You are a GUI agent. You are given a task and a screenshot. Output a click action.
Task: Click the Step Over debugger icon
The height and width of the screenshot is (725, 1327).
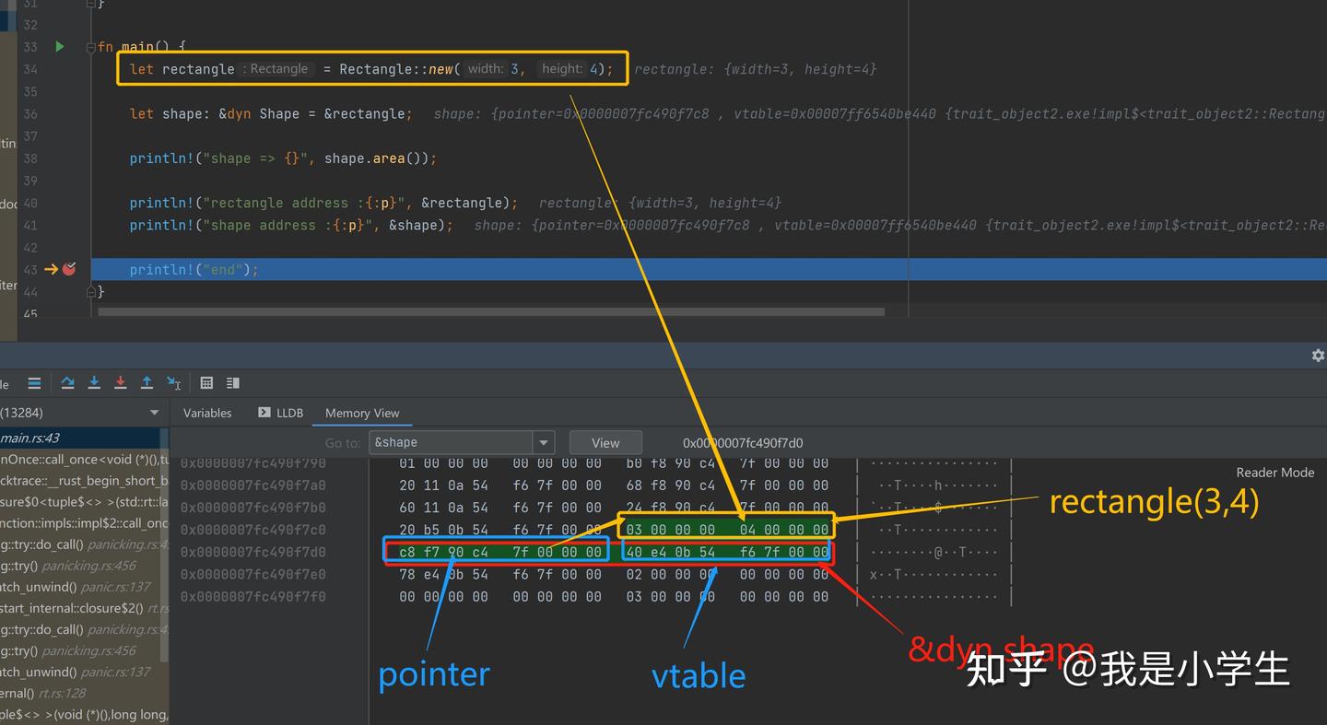[x=67, y=383]
